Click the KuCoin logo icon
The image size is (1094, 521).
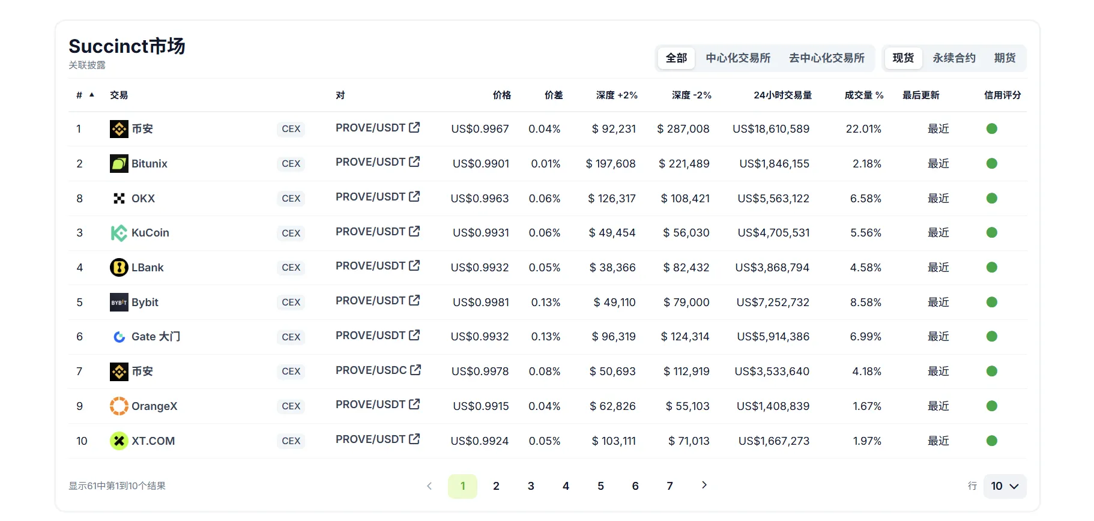[x=119, y=233]
